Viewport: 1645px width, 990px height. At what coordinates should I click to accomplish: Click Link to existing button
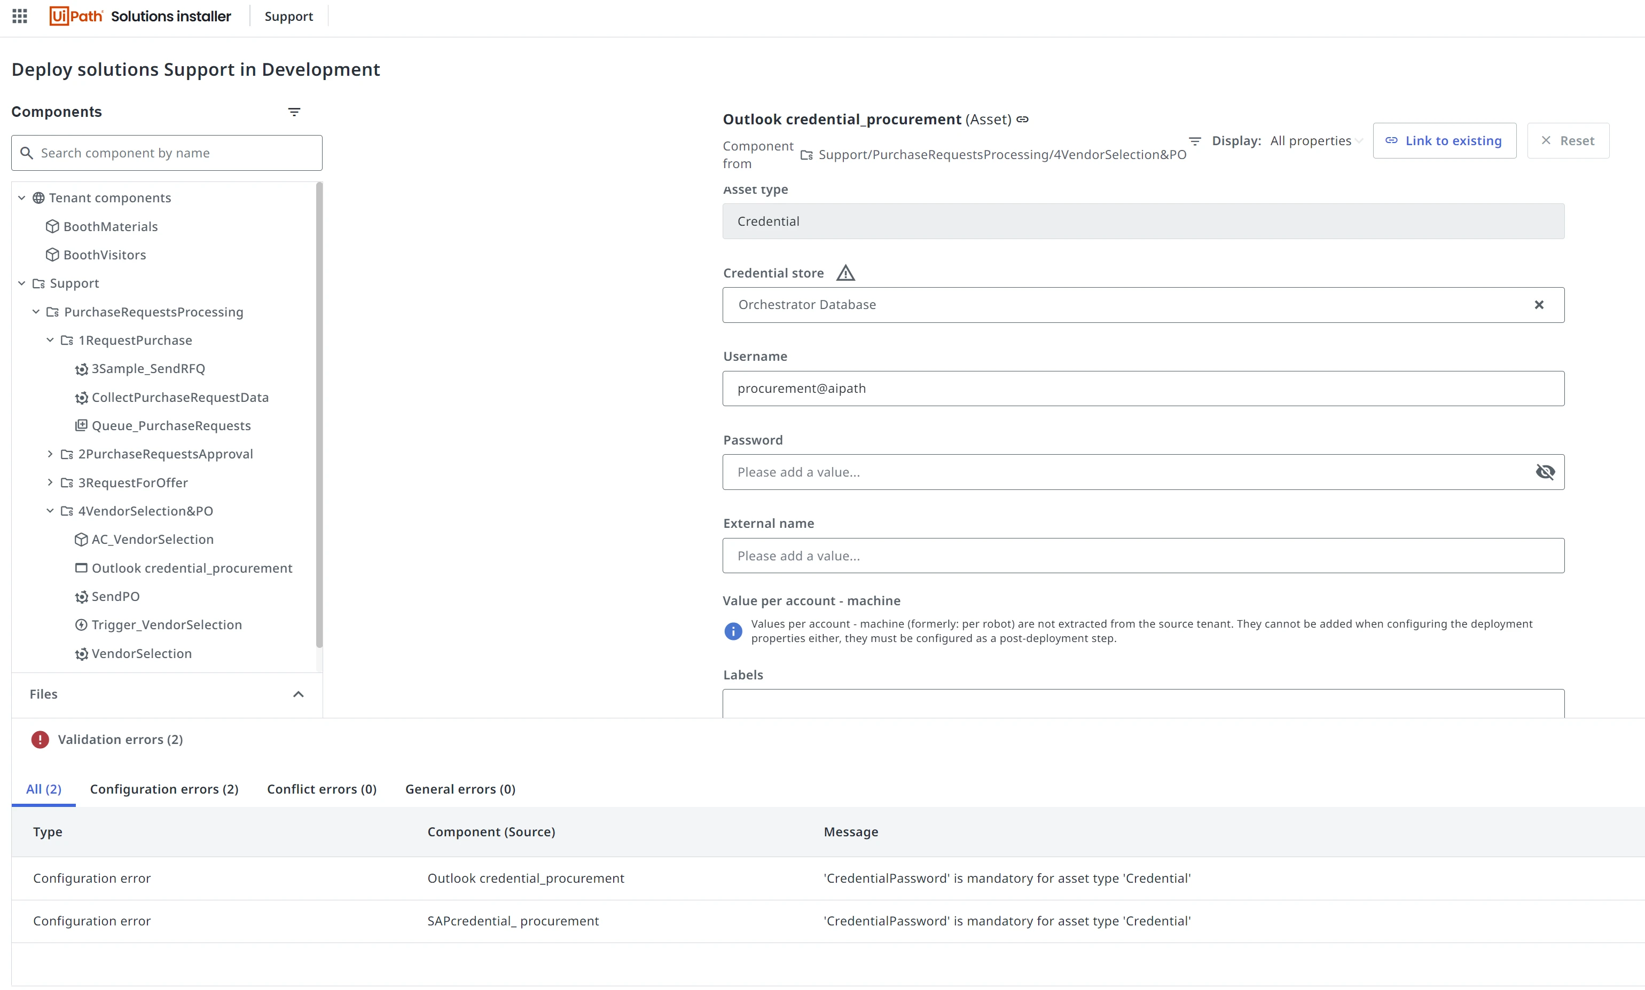1444,141
